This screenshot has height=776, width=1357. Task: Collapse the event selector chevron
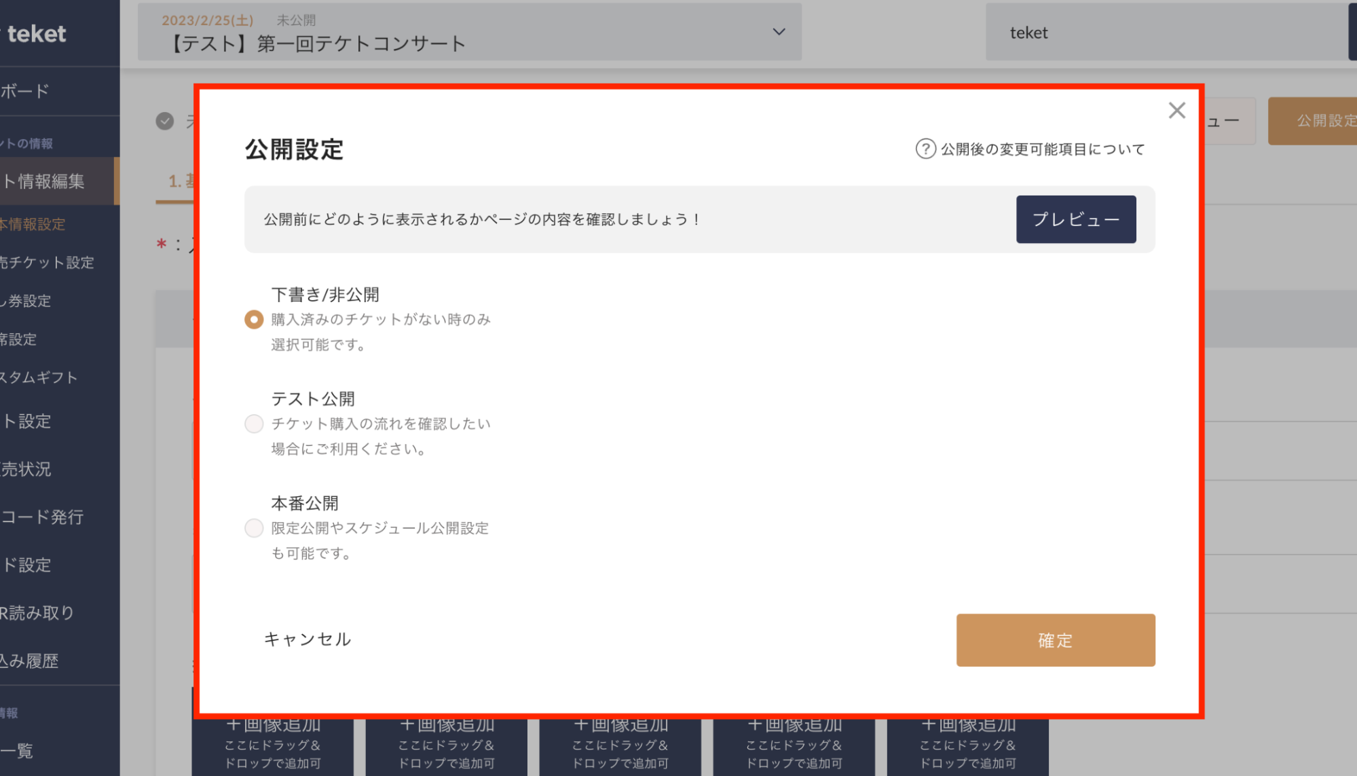(778, 31)
